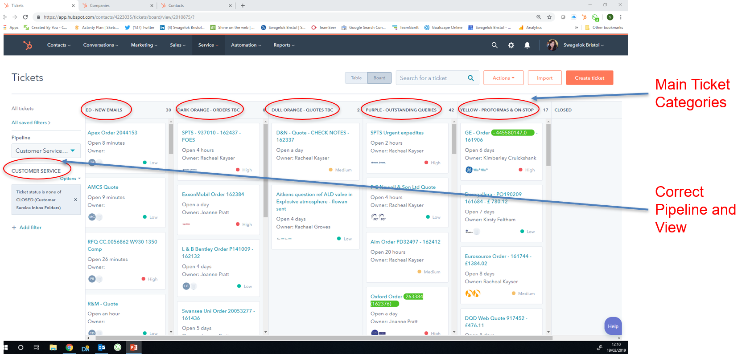
Task: Open PowerPoint from the taskbar
Action: [x=134, y=347]
